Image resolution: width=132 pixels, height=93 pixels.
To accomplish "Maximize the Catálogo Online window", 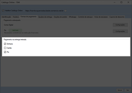I will [x=121, y=2].
